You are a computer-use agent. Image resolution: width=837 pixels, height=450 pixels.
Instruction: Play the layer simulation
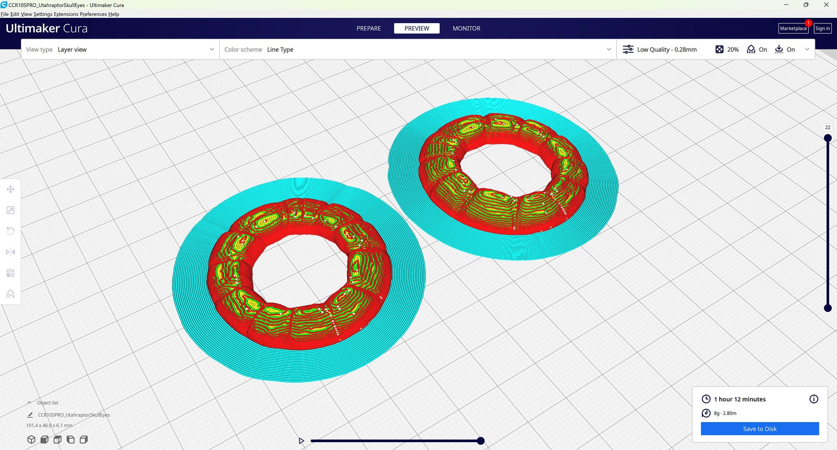301,441
